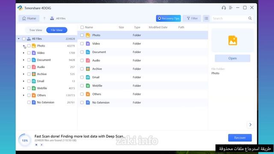This screenshot has height=154, width=274.
Task: Click Email folder icon in file list
Action: pyautogui.click(x=88, y=77)
